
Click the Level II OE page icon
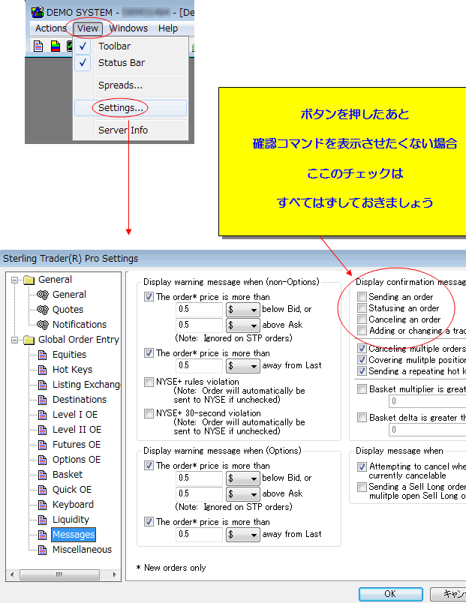(43, 430)
